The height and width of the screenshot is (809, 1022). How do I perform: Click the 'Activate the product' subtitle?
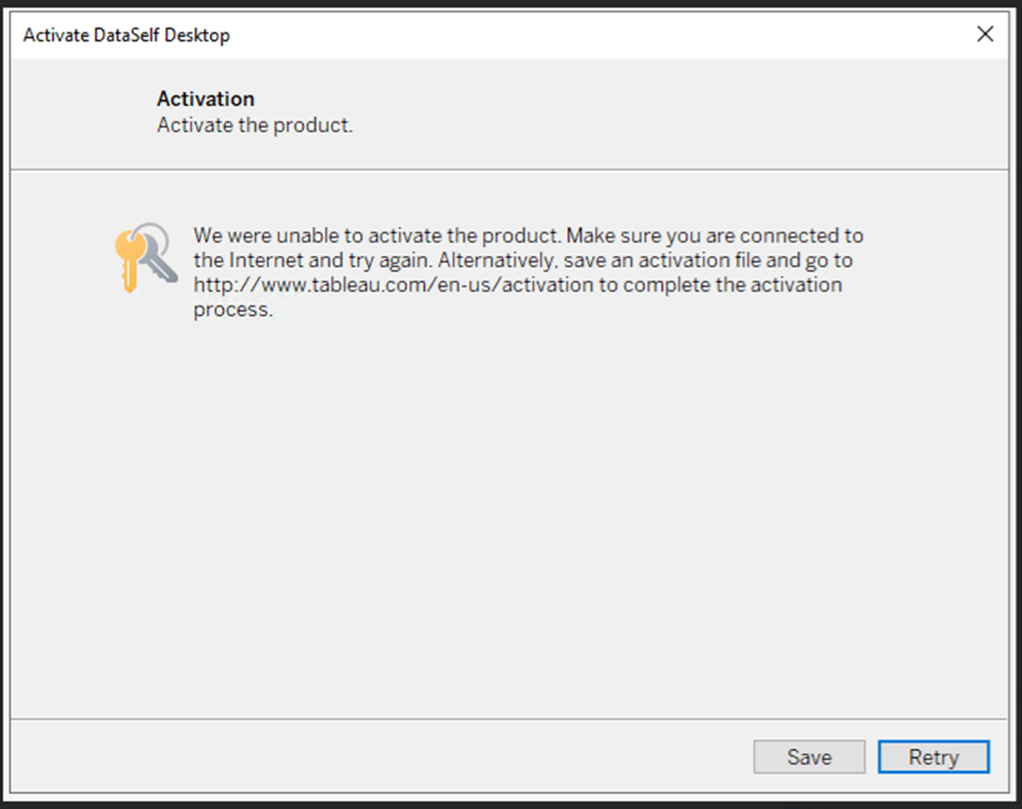coord(254,125)
